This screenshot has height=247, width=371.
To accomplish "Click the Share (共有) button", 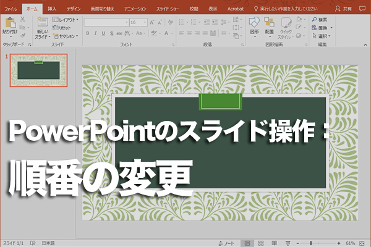I will [344, 9].
